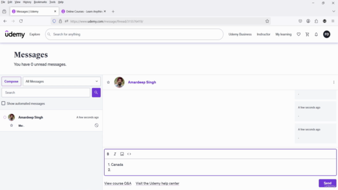This screenshot has height=190, width=338.
Task: Send the message with Send button
Action: 327,183
